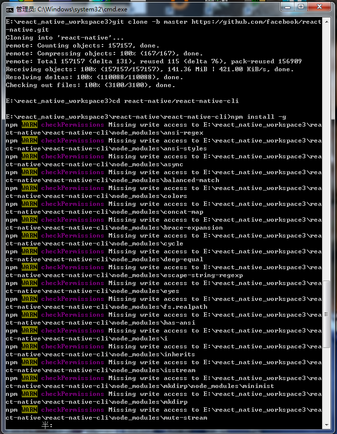Click the path ending "balanced-match"
The width and height of the screenshot is (337, 434).
pos(112,180)
